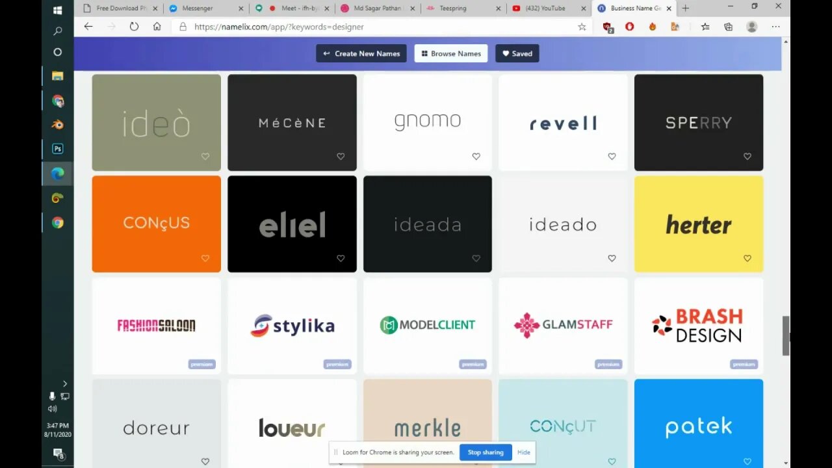Click Create New Names button
This screenshot has width=832, height=468.
pos(361,53)
